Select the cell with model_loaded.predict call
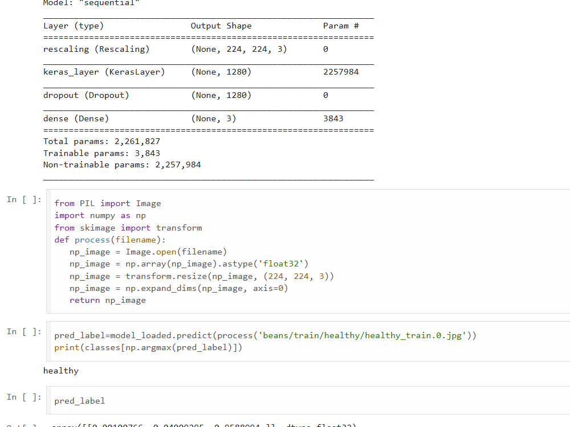 [308, 341]
